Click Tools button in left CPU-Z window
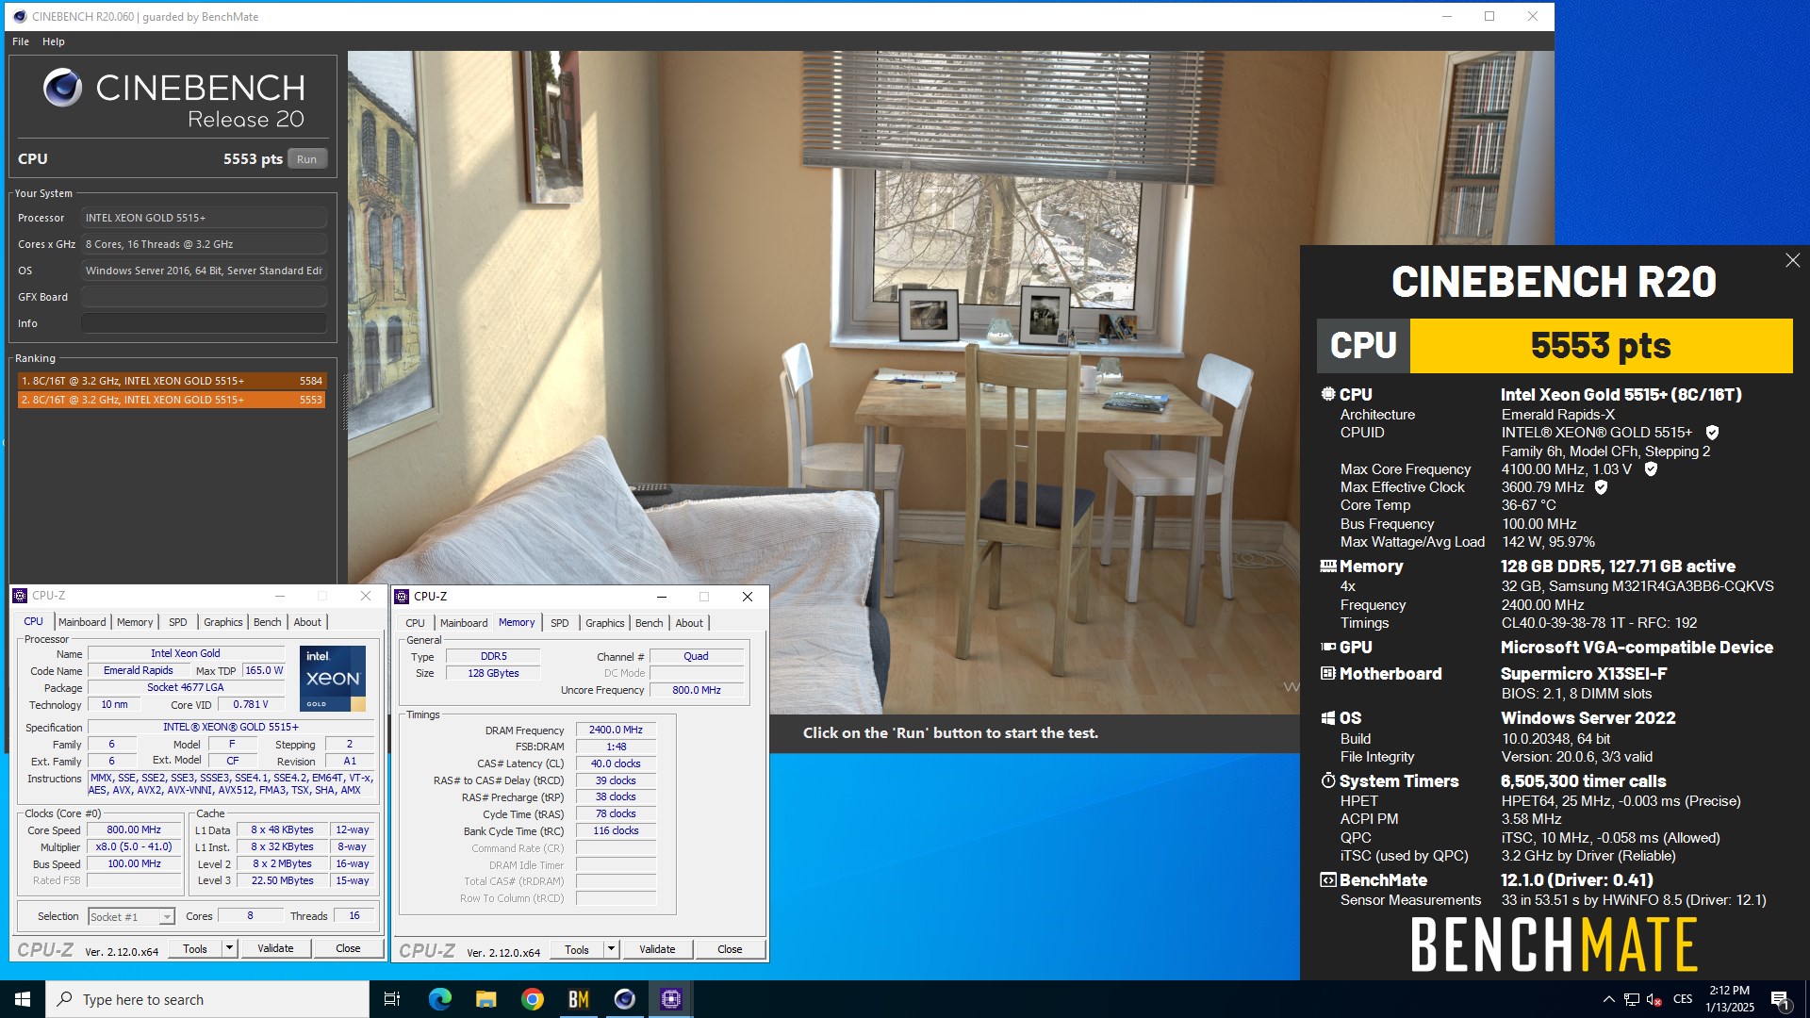This screenshot has width=1810, height=1018. pyautogui.click(x=195, y=948)
